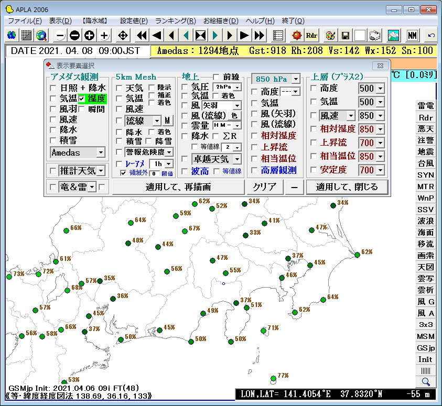
Task: Expand the 推計天気 dropdown
Action: pyautogui.click(x=101, y=171)
